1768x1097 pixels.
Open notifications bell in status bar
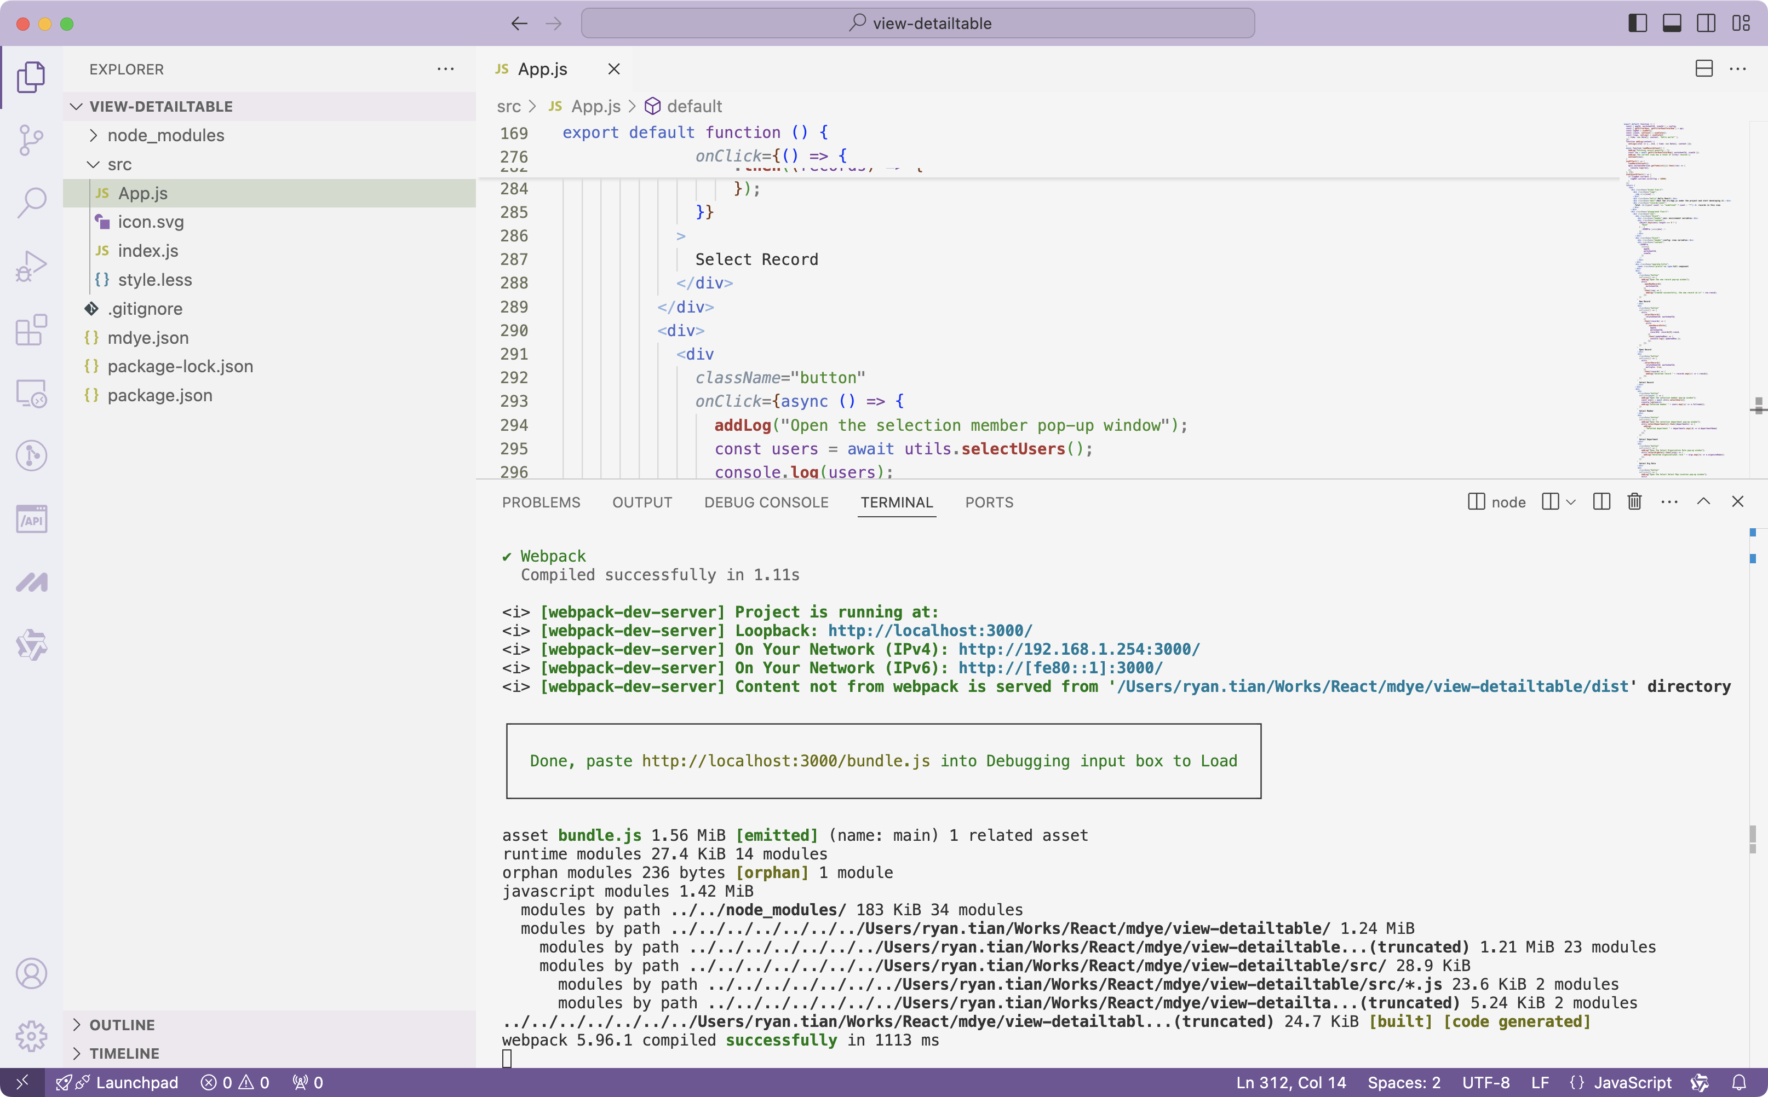point(1739,1082)
